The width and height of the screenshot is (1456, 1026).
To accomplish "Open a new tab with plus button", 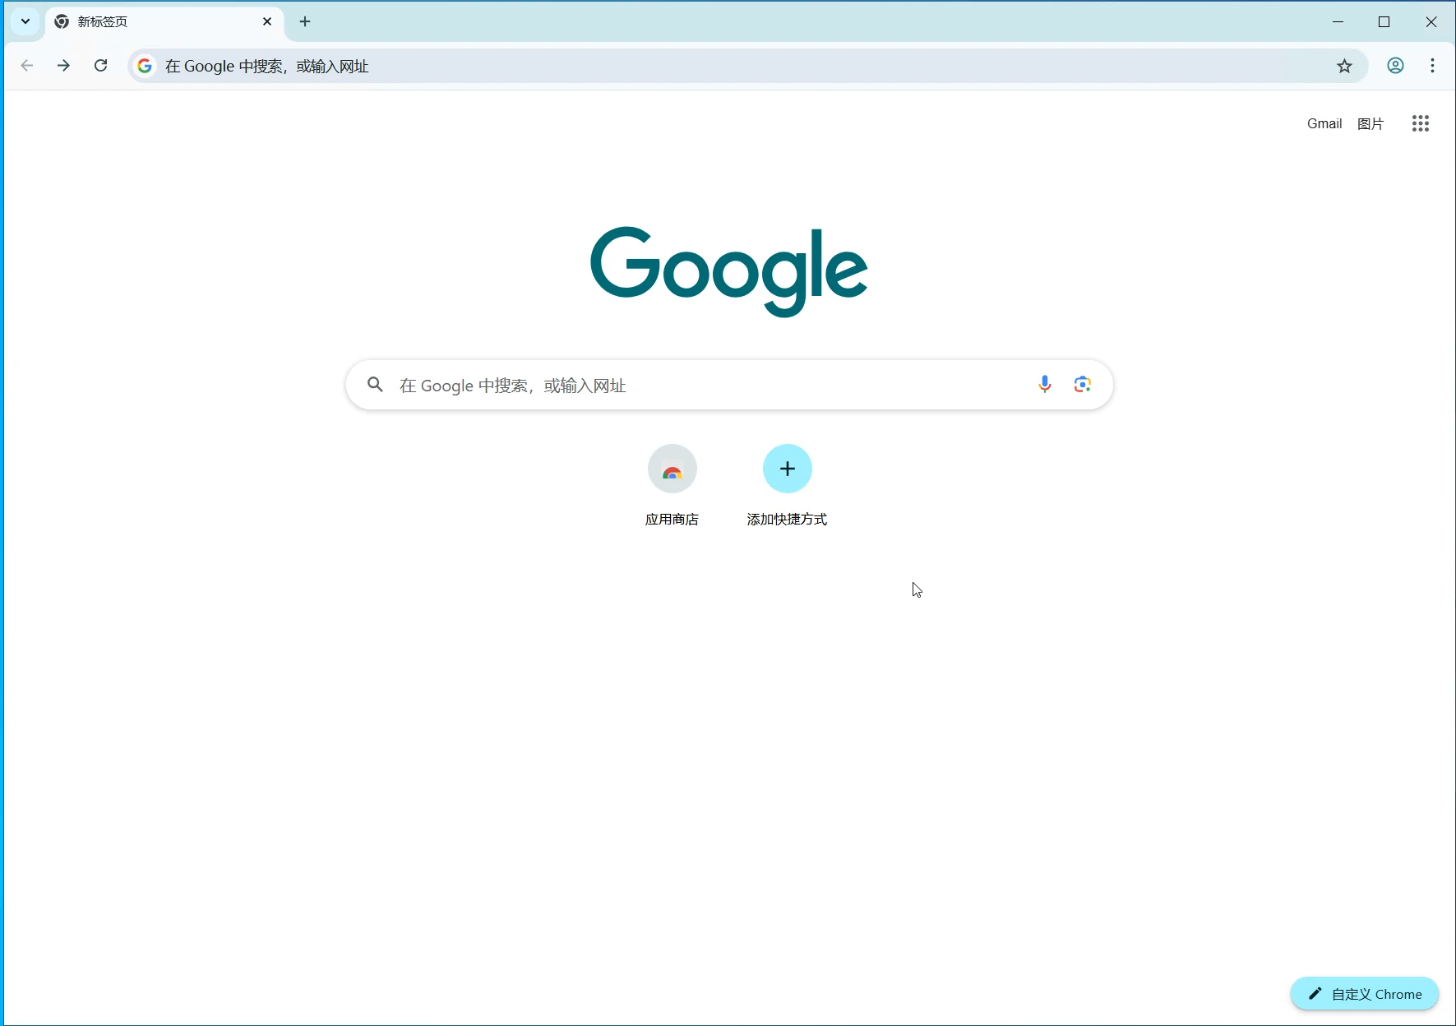I will coord(305,22).
